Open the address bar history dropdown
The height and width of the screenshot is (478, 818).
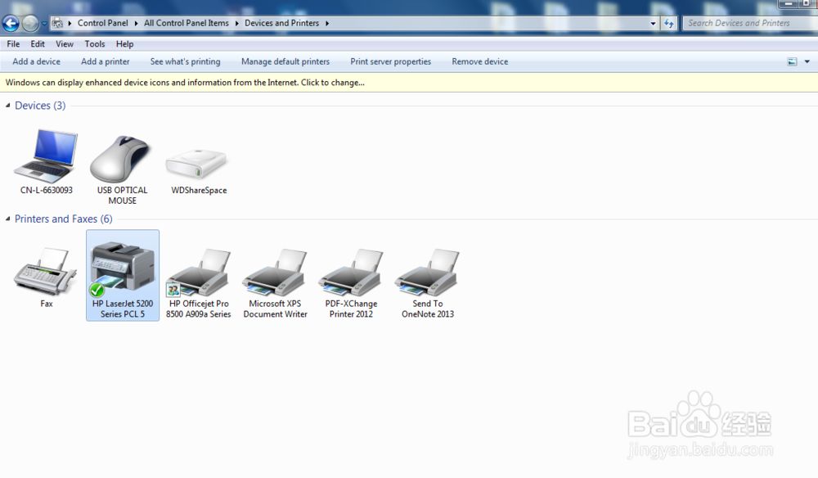653,24
